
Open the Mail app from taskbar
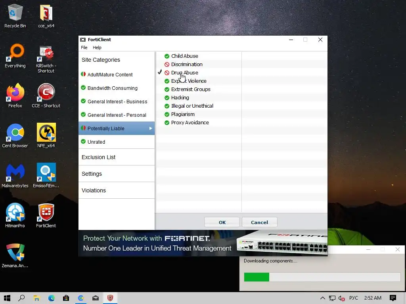[x=96, y=298]
